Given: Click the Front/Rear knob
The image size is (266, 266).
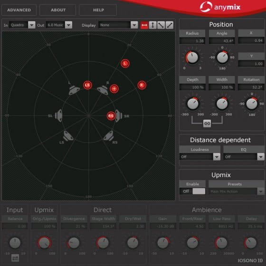Looking at the screenshot, I should click(192, 243).
